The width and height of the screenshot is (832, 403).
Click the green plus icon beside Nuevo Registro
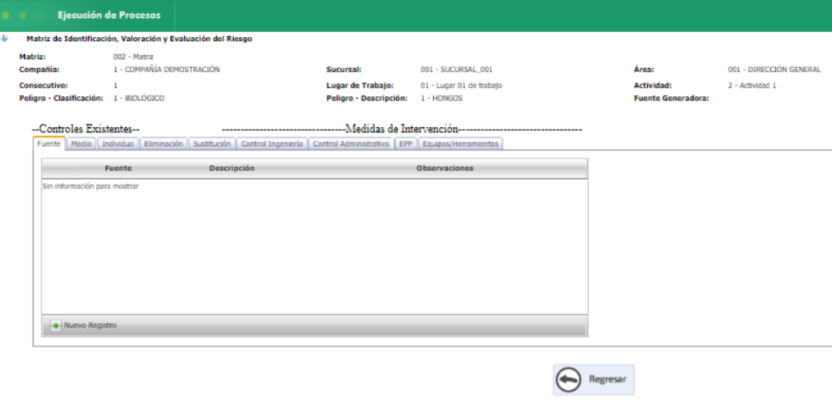coord(57,324)
